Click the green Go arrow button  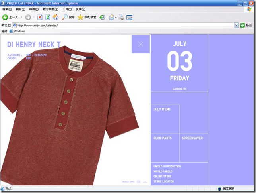(242, 25)
